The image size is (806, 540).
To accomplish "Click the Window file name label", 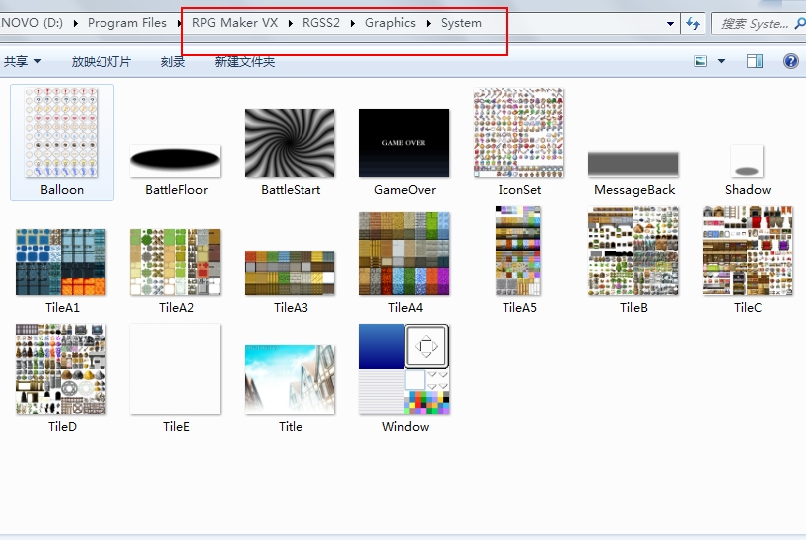I will click(405, 426).
